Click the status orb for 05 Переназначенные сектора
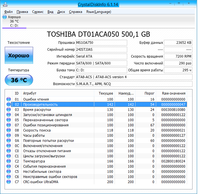 click(x=9, y=120)
